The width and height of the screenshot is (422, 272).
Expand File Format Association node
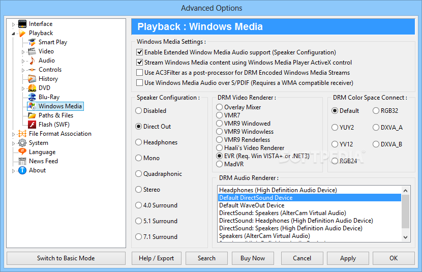tap(13, 134)
